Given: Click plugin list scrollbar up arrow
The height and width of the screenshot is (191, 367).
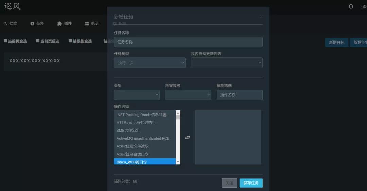Looking at the screenshot, I should click(x=178, y=113).
